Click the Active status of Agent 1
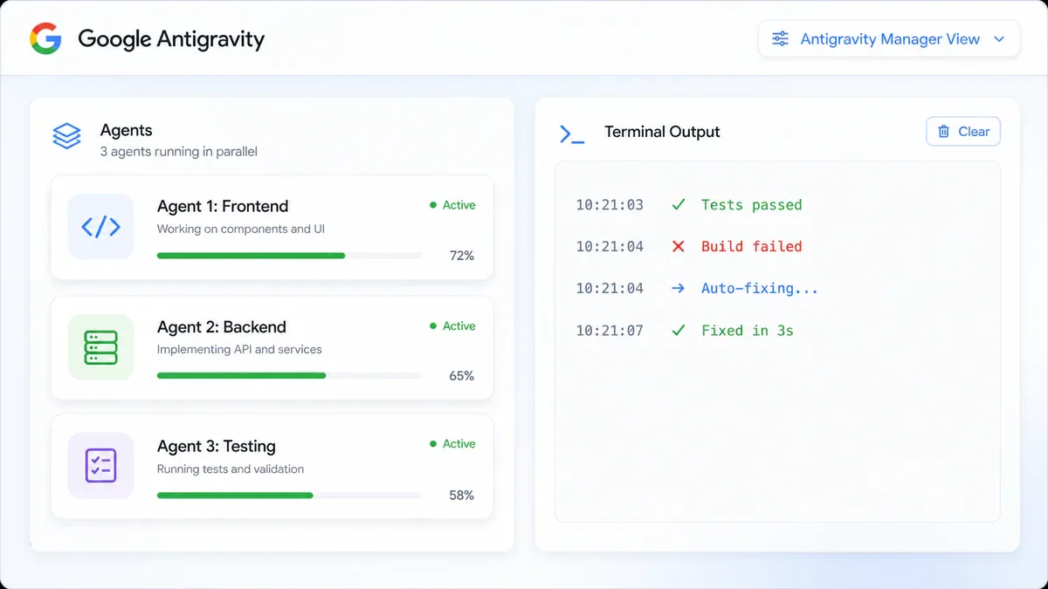1048x589 pixels. coord(452,205)
